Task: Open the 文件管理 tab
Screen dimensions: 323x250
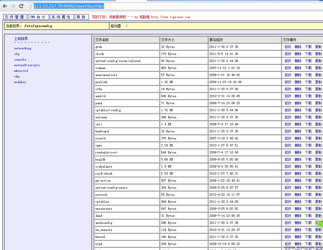Action: pos(15,17)
